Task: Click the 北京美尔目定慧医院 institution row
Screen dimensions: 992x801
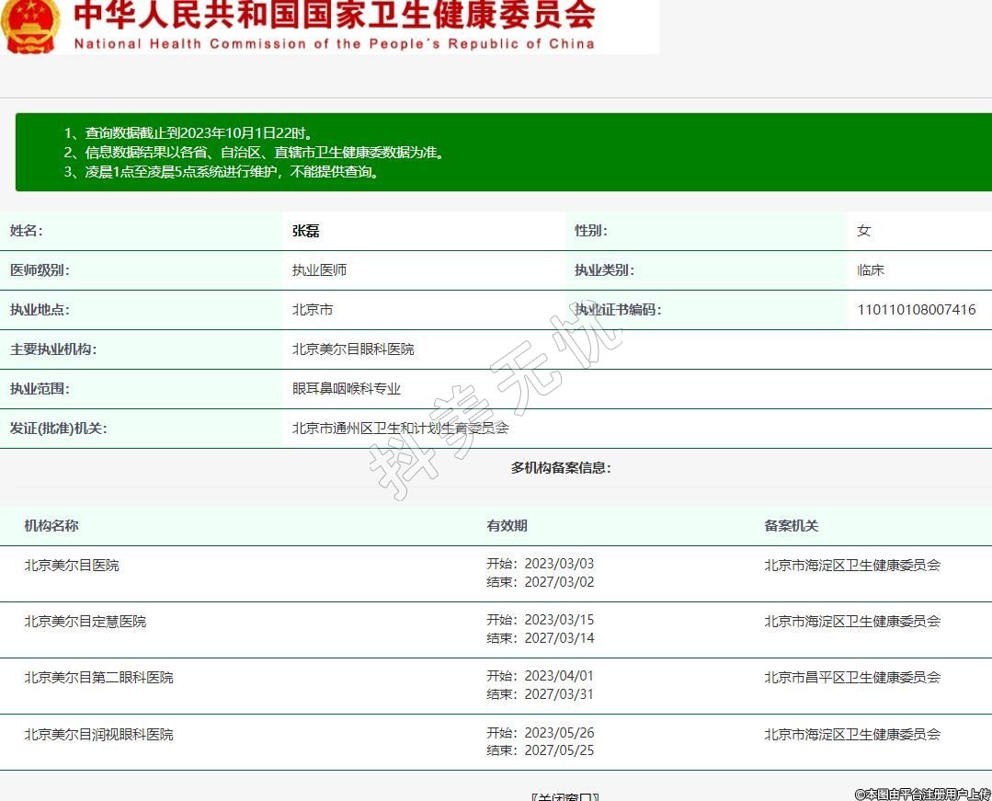Action: 85,622
